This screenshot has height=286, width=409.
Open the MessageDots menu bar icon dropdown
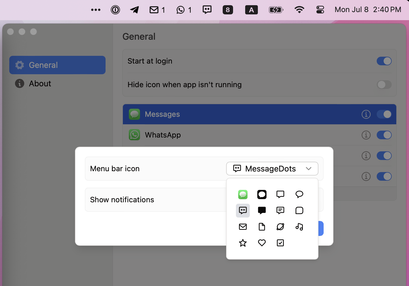pyautogui.click(x=272, y=169)
